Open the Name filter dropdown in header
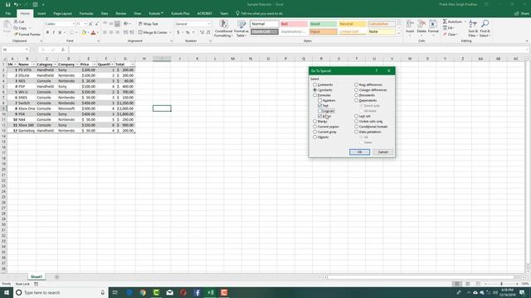 pos(33,65)
